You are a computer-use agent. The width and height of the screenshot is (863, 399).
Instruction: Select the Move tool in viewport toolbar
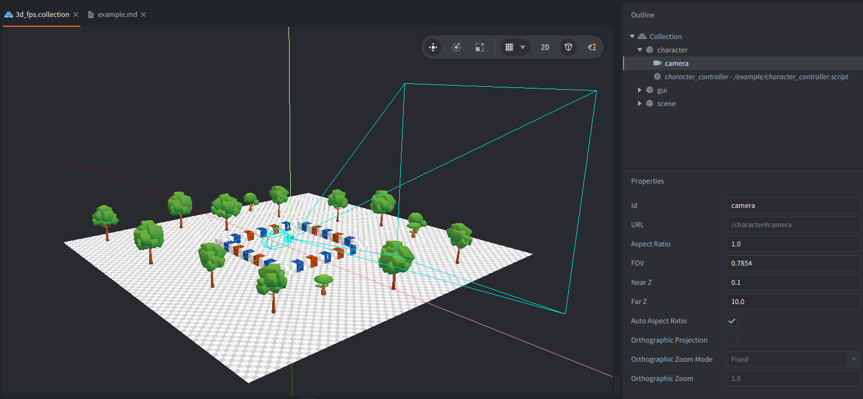coord(433,48)
